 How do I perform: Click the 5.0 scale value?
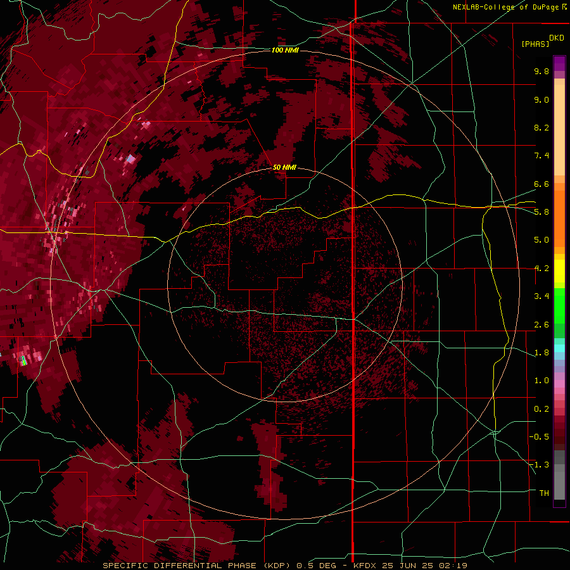pos(541,240)
